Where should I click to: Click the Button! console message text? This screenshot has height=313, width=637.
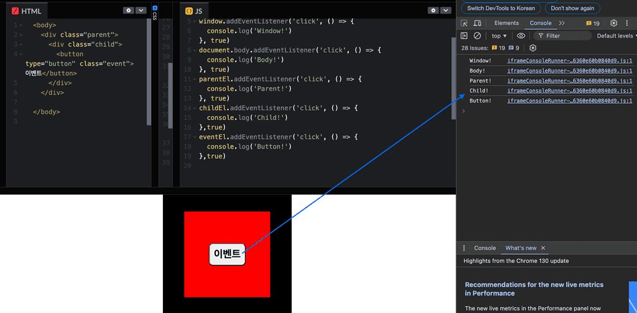[480, 101]
